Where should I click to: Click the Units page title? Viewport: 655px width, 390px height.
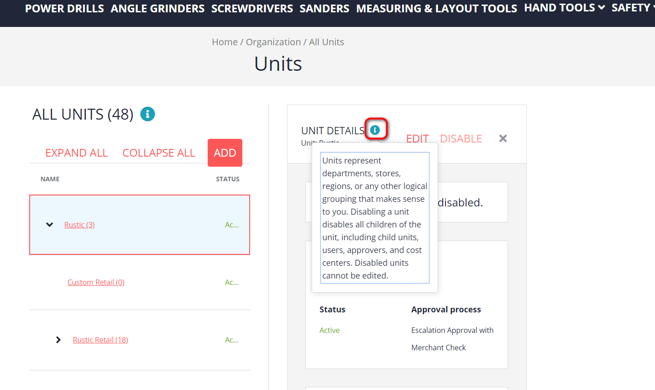click(x=278, y=63)
